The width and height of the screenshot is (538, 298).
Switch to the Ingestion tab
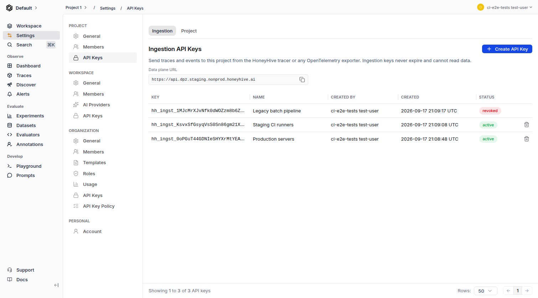(x=162, y=31)
